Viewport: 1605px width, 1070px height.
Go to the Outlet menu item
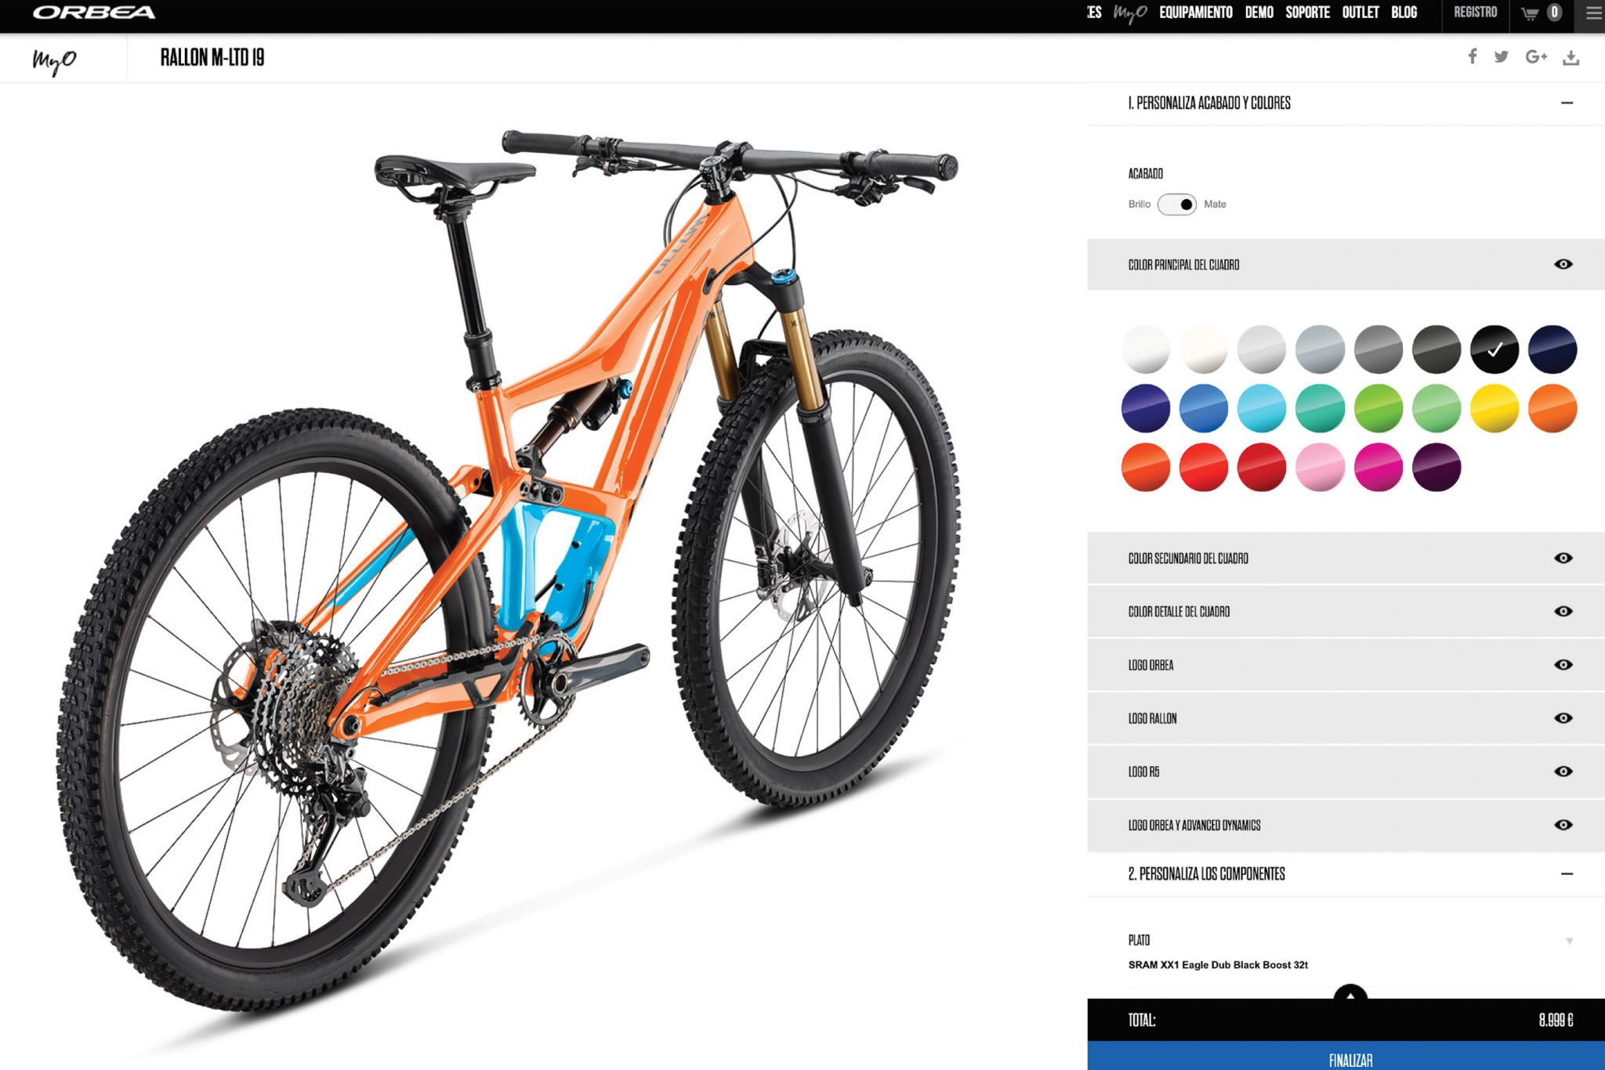tap(1360, 13)
